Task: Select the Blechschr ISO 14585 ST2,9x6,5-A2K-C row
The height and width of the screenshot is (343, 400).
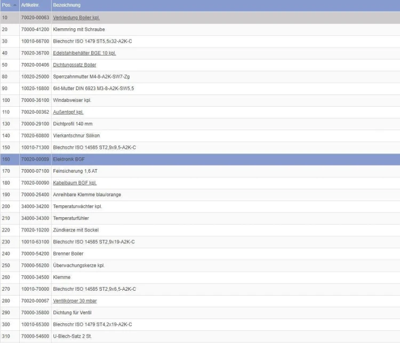Action: pos(200,289)
